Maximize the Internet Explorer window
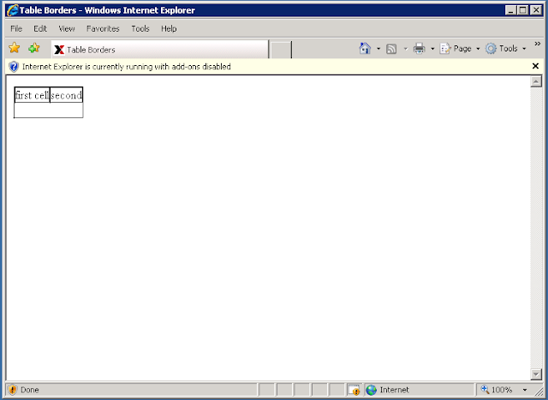548x400 pixels. 523,10
